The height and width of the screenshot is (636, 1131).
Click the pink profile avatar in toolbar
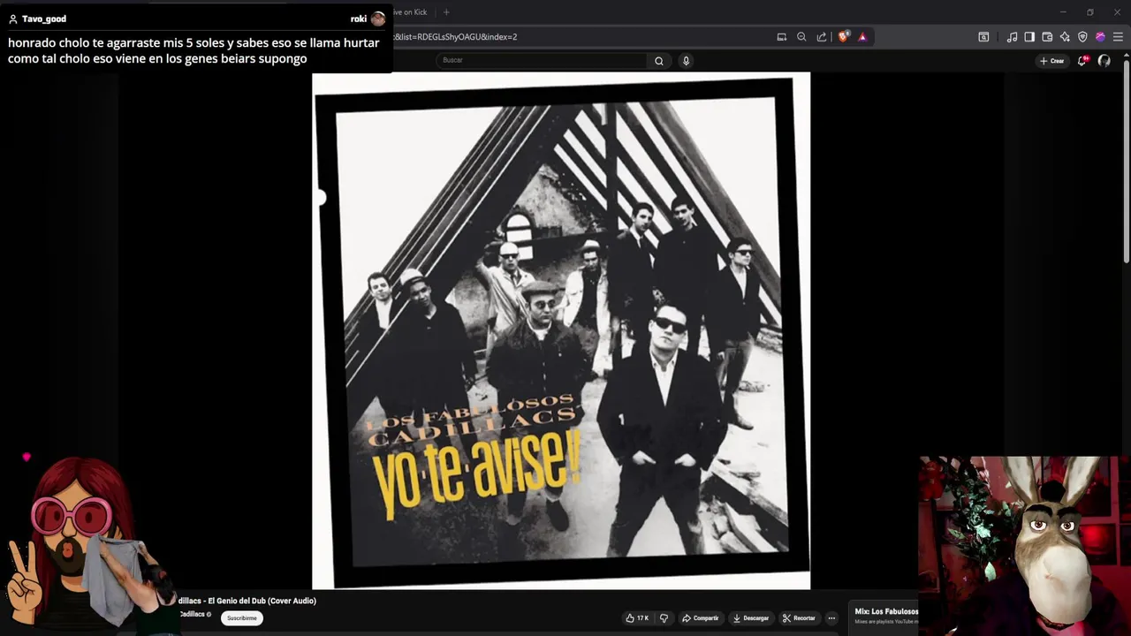1100,37
